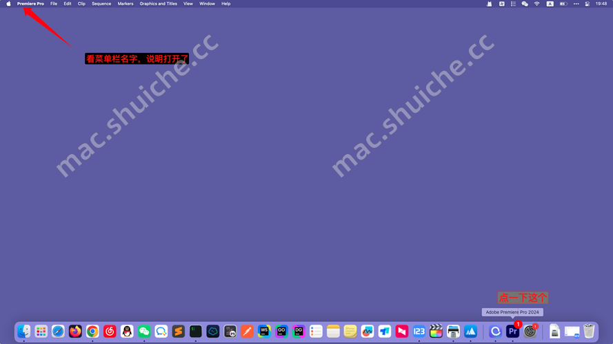Image resolution: width=613 pixels, height=344 pixels.
Task: Launch Final Cut Pro from the dock
Action: 436,331
